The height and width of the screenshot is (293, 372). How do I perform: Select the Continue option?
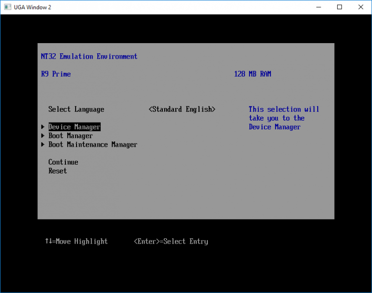pos(63,162)
